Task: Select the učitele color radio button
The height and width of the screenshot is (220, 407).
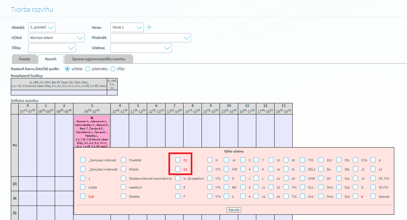Action: point(68,69)
